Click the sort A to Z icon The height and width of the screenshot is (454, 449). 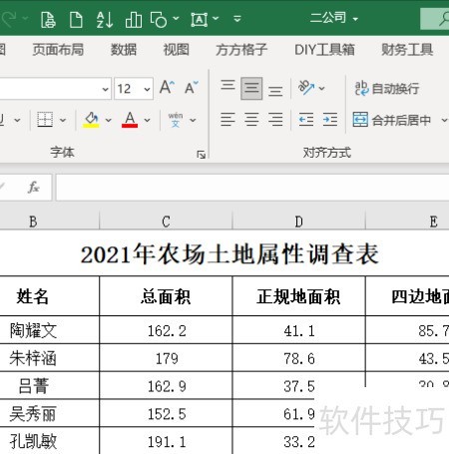pos(105,19)
